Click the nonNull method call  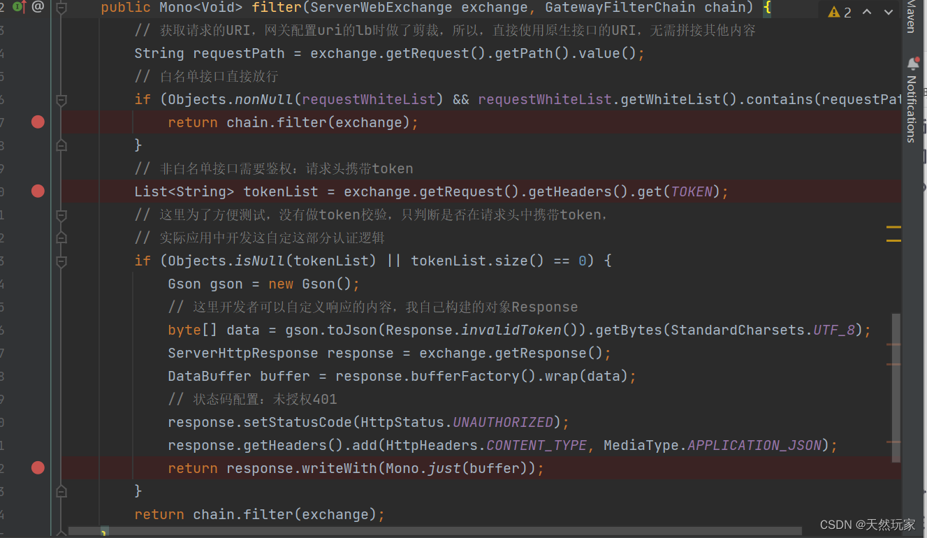click(x=264, y=100)
